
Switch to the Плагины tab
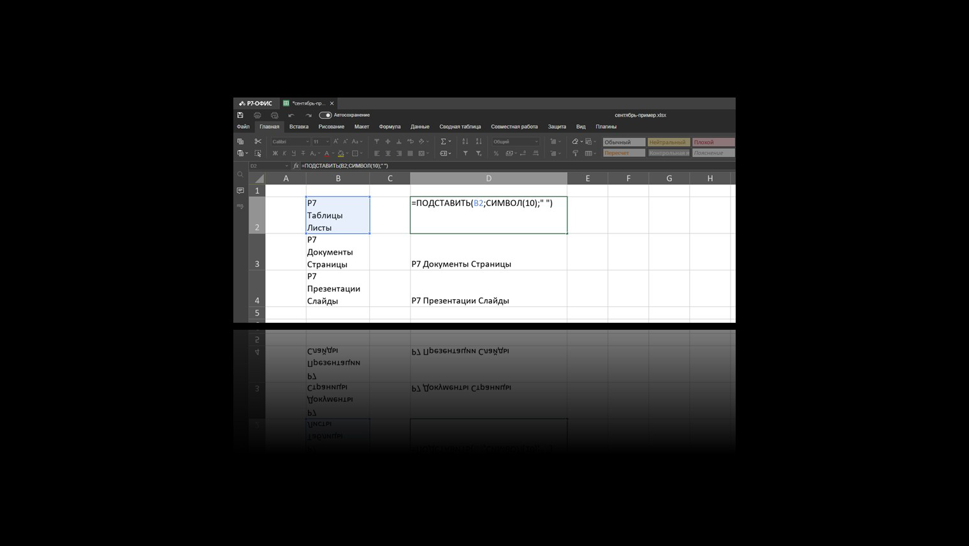tap(606, 127)
